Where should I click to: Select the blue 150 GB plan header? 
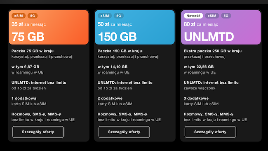135,27
